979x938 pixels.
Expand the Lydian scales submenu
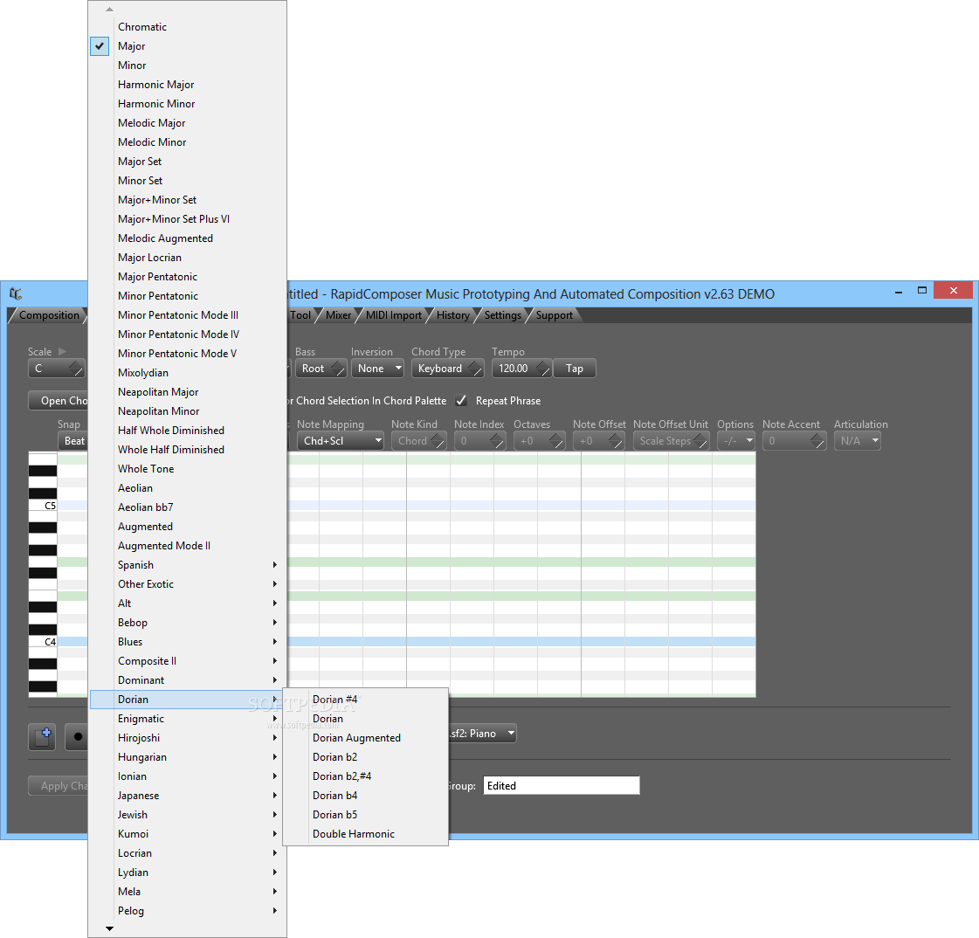(x=187, y=872)
